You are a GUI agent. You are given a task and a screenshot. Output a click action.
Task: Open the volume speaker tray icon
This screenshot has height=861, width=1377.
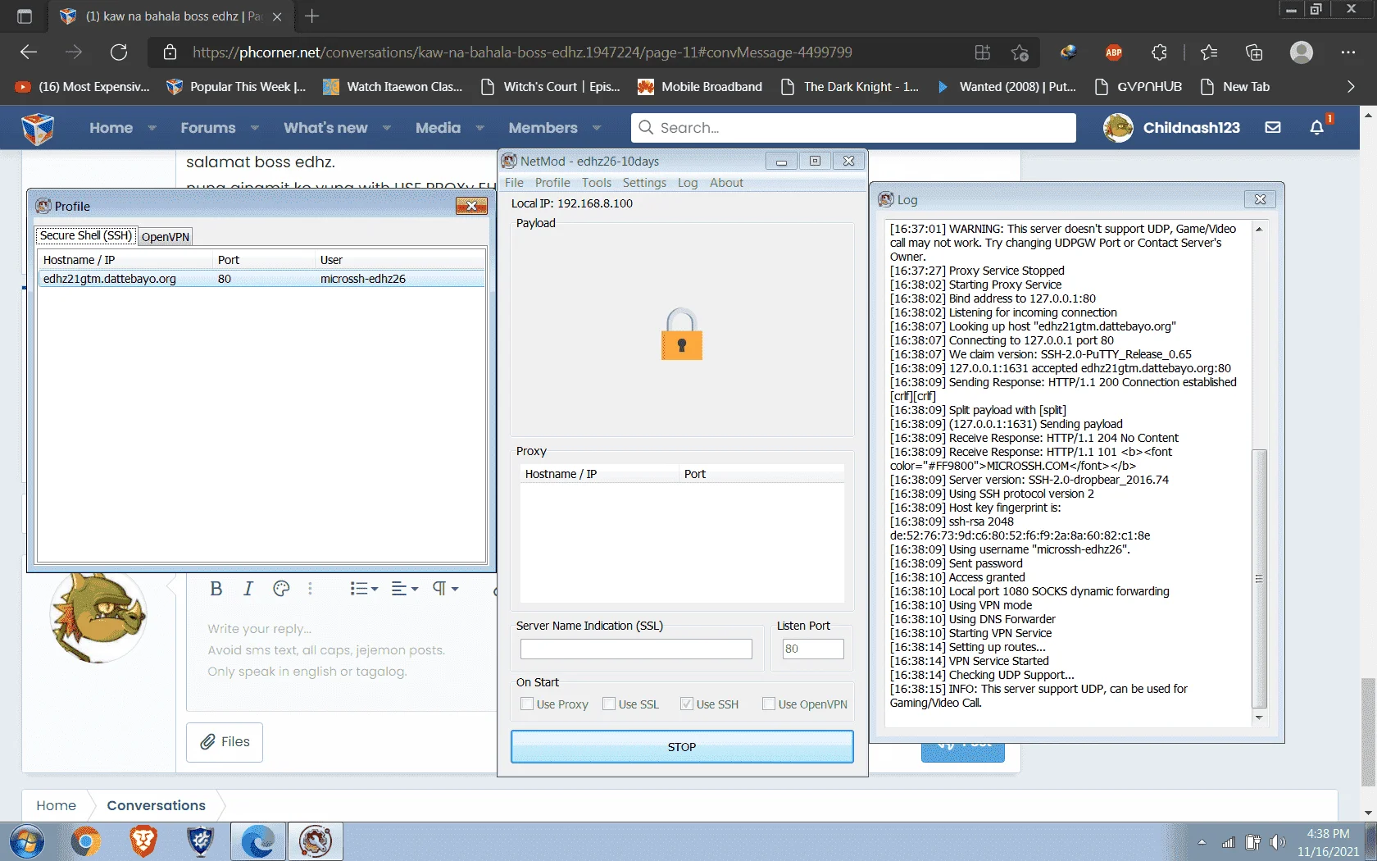[x=1277, y=842]
